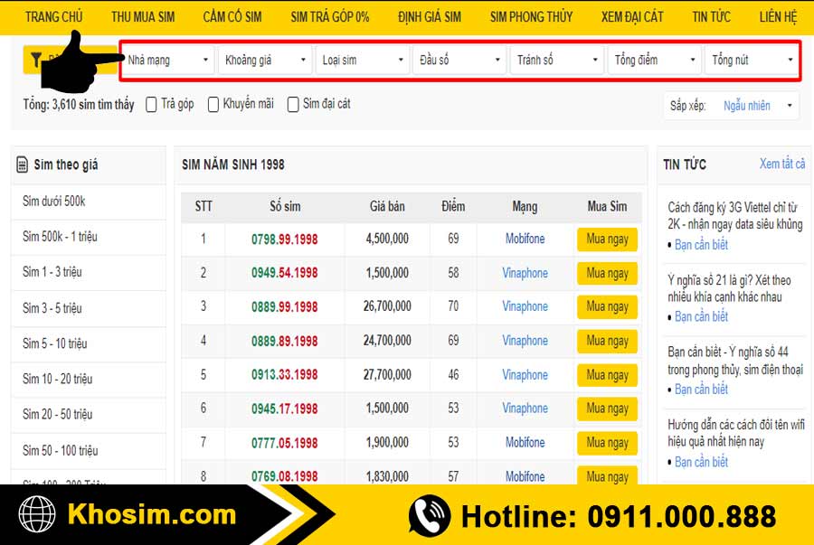Click Mua ngay for sim 0798.99.1998
This screenshot has width=814, height=545.
pos(607,240)
